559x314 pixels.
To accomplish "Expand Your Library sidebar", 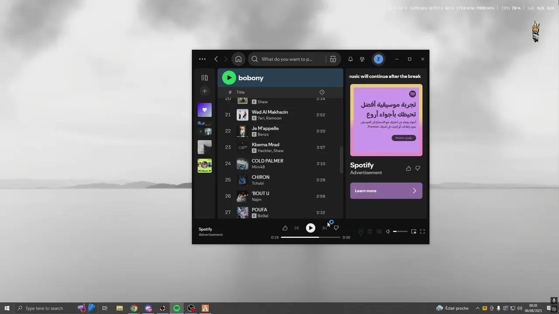I will coord(204,78).
